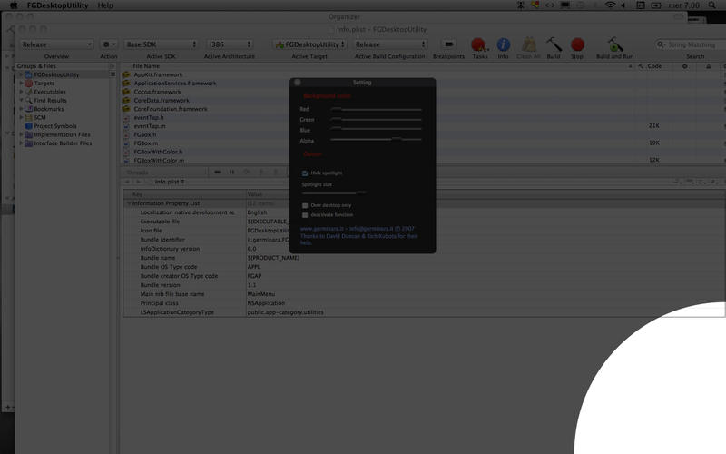Open the Help menu
This screenshot has height=454, width=726.
point(105,5)
